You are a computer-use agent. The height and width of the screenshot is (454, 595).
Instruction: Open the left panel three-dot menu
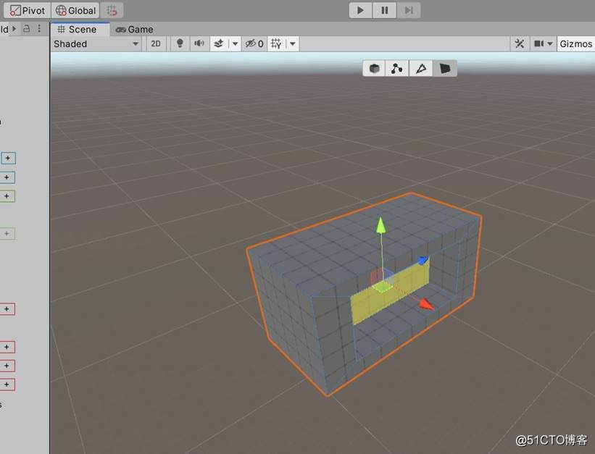click(x=39, y=29)
